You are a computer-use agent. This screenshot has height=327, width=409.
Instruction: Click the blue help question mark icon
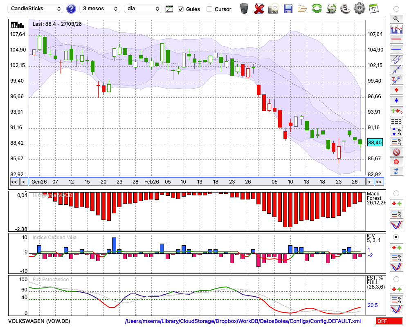(x=71, y=9)
